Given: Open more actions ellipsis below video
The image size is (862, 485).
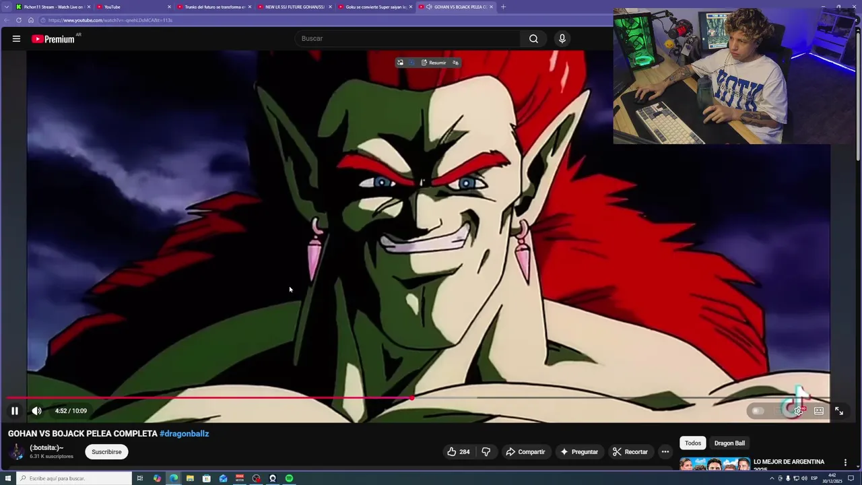Looking at the screenshot, I should tap(665, 452).
